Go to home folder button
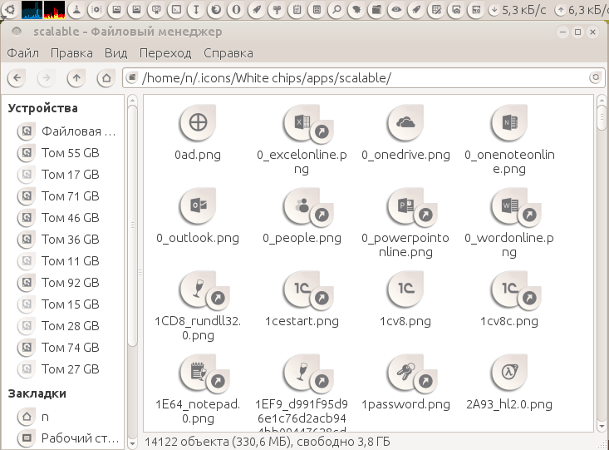 106,78
